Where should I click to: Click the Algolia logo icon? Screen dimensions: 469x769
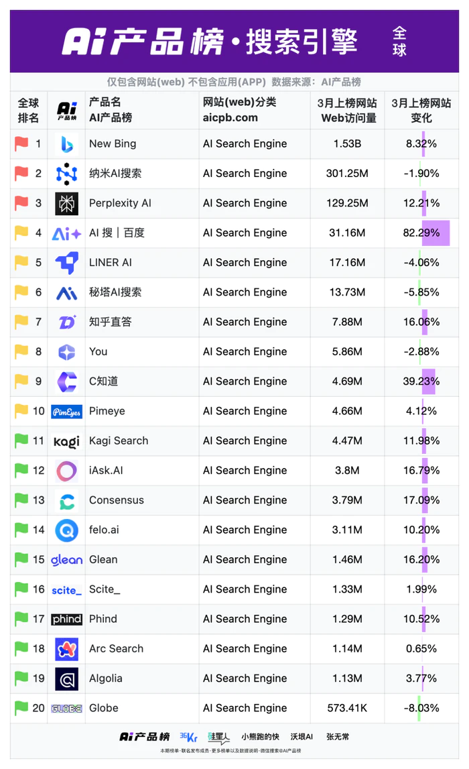66,678
